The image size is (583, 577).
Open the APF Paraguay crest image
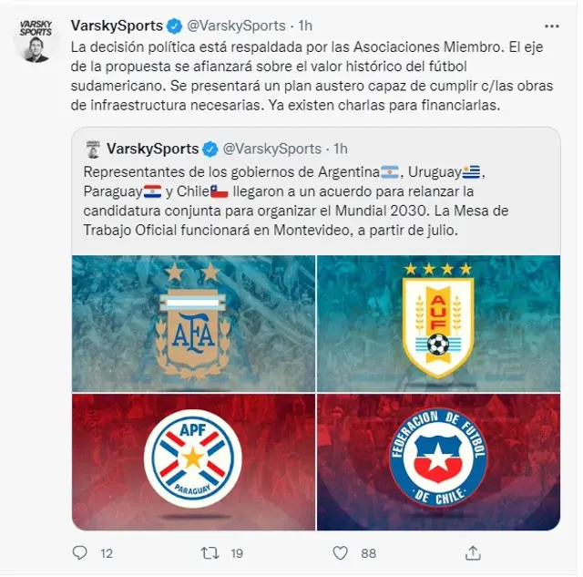pyautogui.click(x=193, y=462)
